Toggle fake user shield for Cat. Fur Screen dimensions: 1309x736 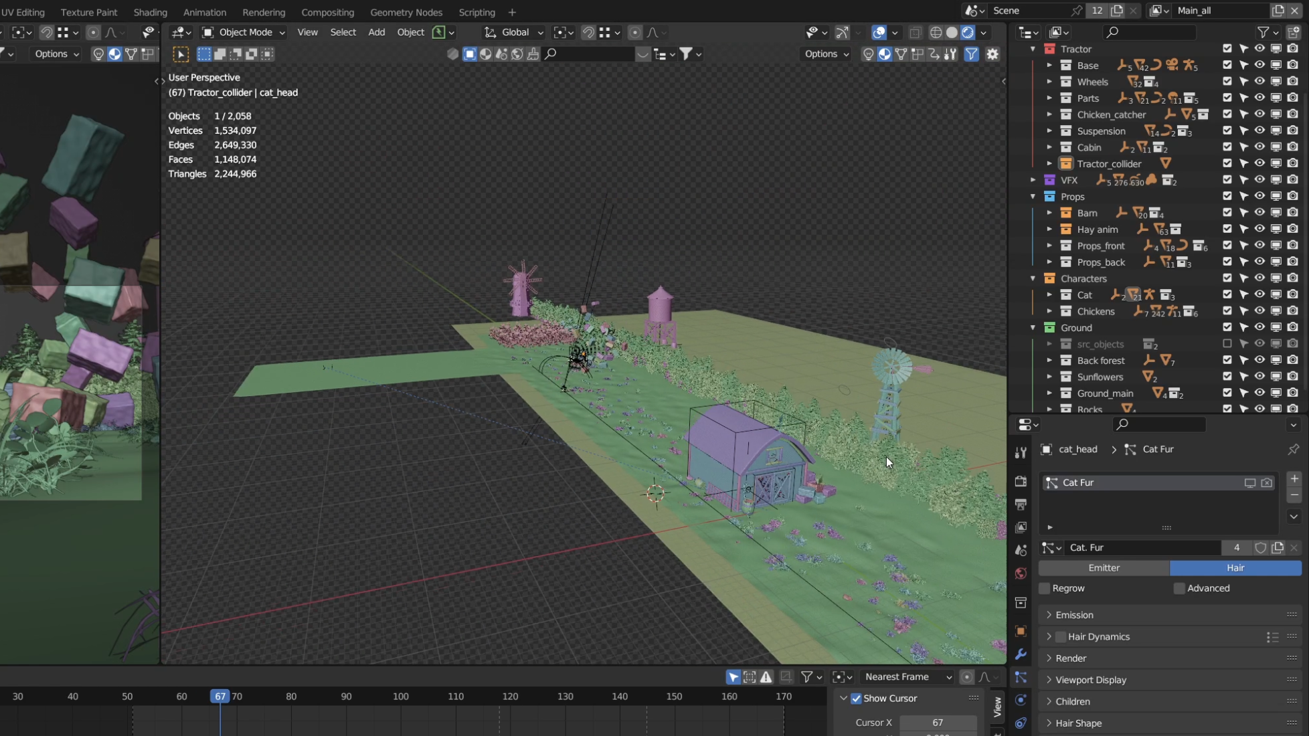pyautogui.click(x=1261, y=547)
